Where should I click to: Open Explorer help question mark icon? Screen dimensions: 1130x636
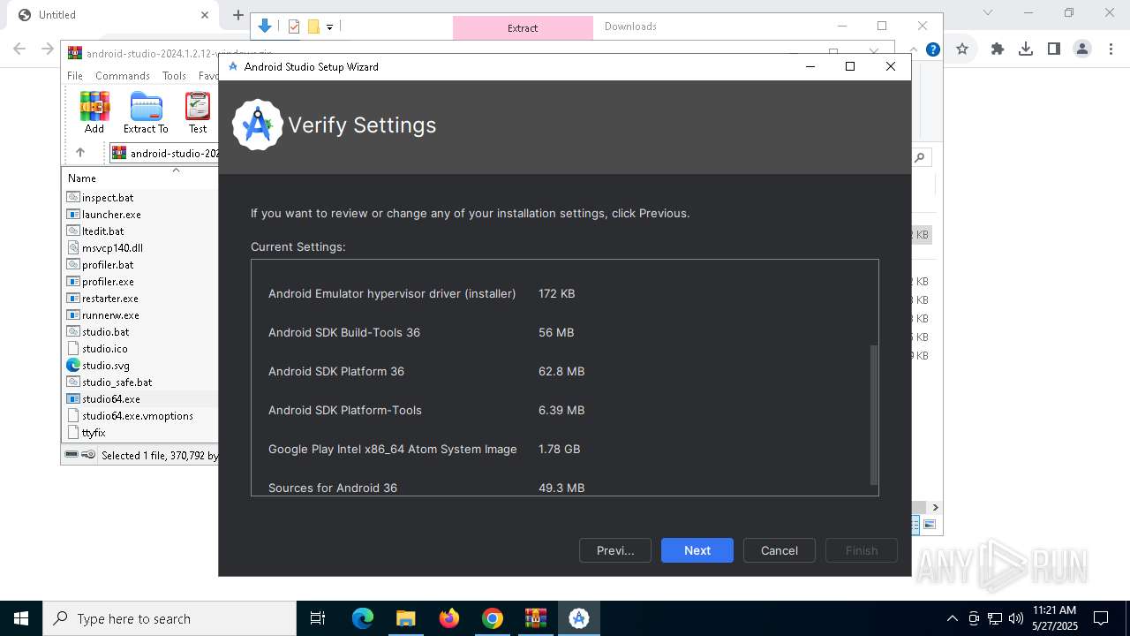(932, 49)
